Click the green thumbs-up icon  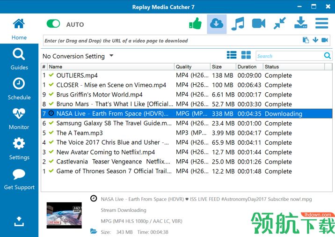(x=195, y=23)
